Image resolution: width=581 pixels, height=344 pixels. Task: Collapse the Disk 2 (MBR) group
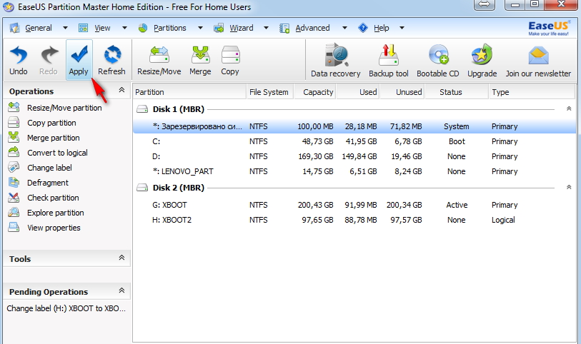pos(569,187)
